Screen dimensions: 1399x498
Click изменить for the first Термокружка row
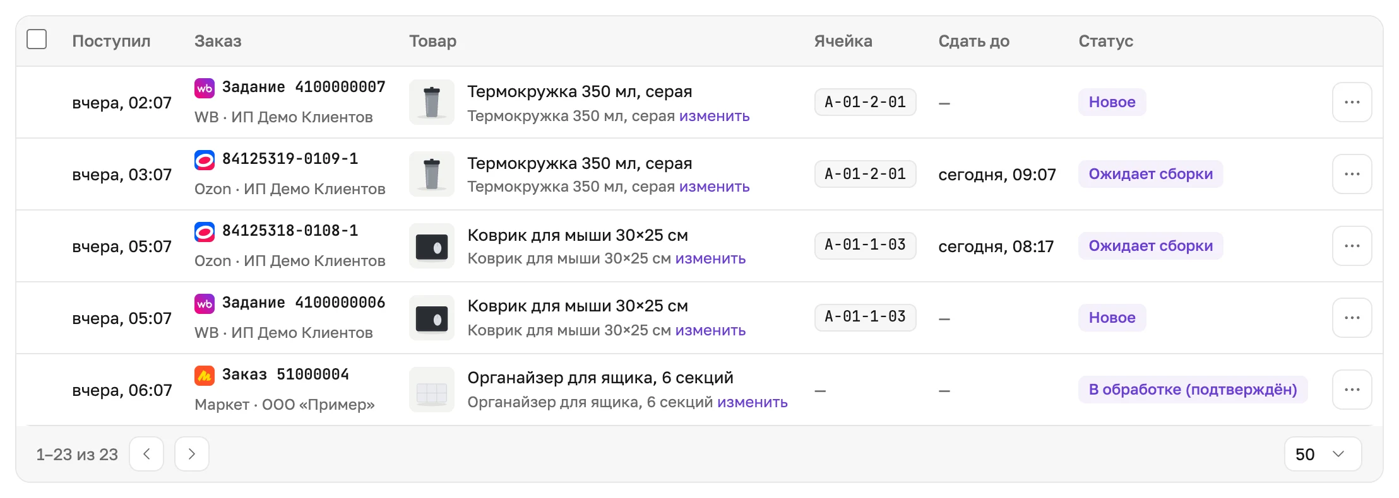[714, 116]
